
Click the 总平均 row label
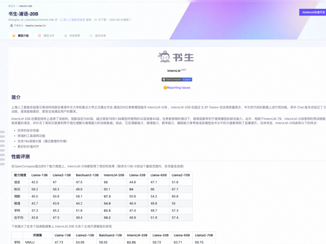pos(19,217)
